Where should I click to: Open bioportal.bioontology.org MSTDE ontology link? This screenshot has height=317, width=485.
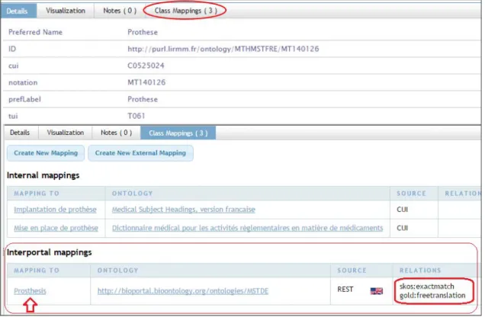tap(183, 291)
